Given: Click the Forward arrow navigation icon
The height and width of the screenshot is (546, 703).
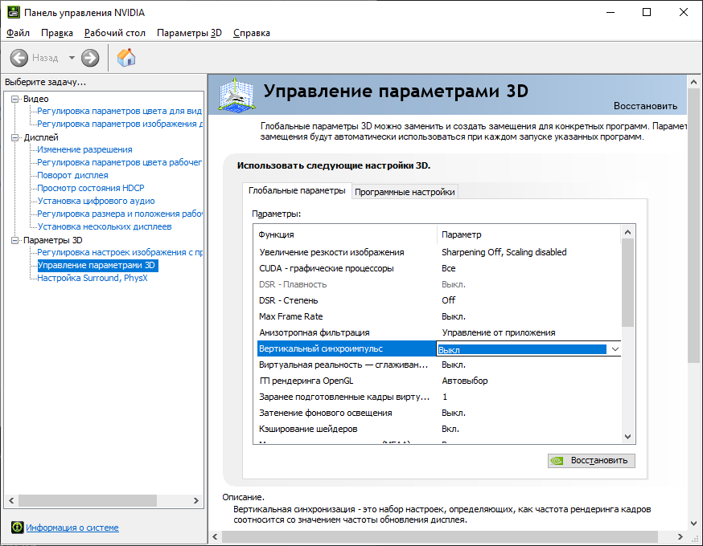Looking at the screenshot, I should coord(90,58).
